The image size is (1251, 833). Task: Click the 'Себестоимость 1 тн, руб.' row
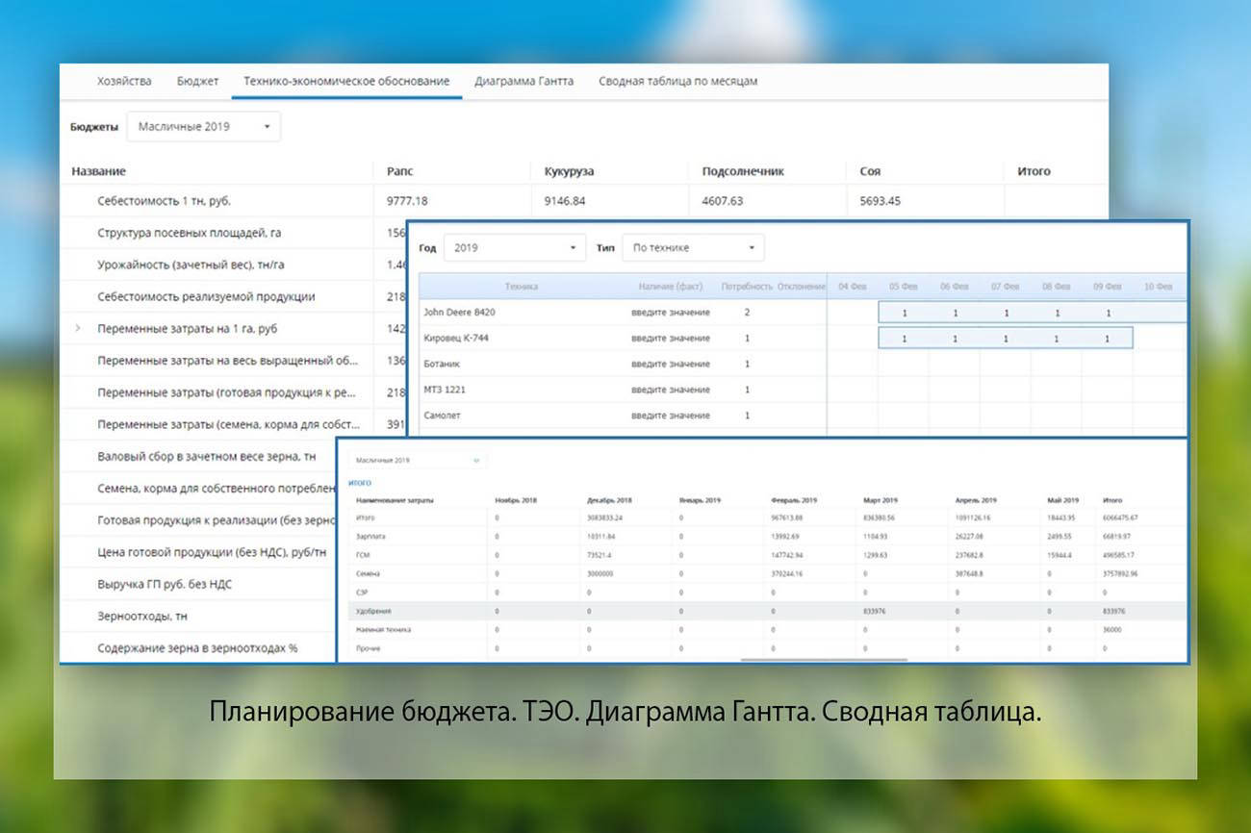164,202
